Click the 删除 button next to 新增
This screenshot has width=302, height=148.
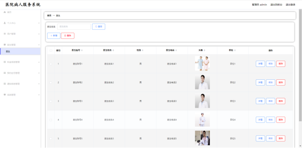click(x=68, y=36)
